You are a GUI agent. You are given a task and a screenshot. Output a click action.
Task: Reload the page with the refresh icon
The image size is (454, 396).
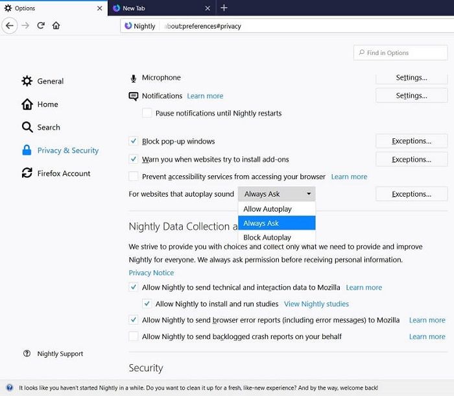41,25
